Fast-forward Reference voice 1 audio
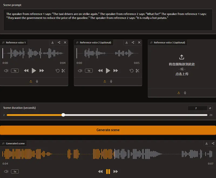 (42, 71)
